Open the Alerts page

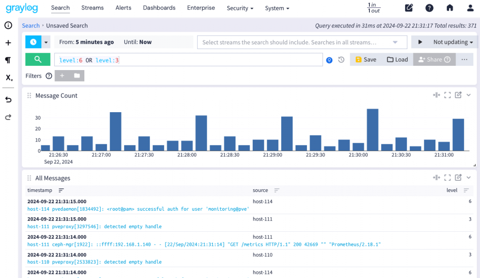pos(123,8)
